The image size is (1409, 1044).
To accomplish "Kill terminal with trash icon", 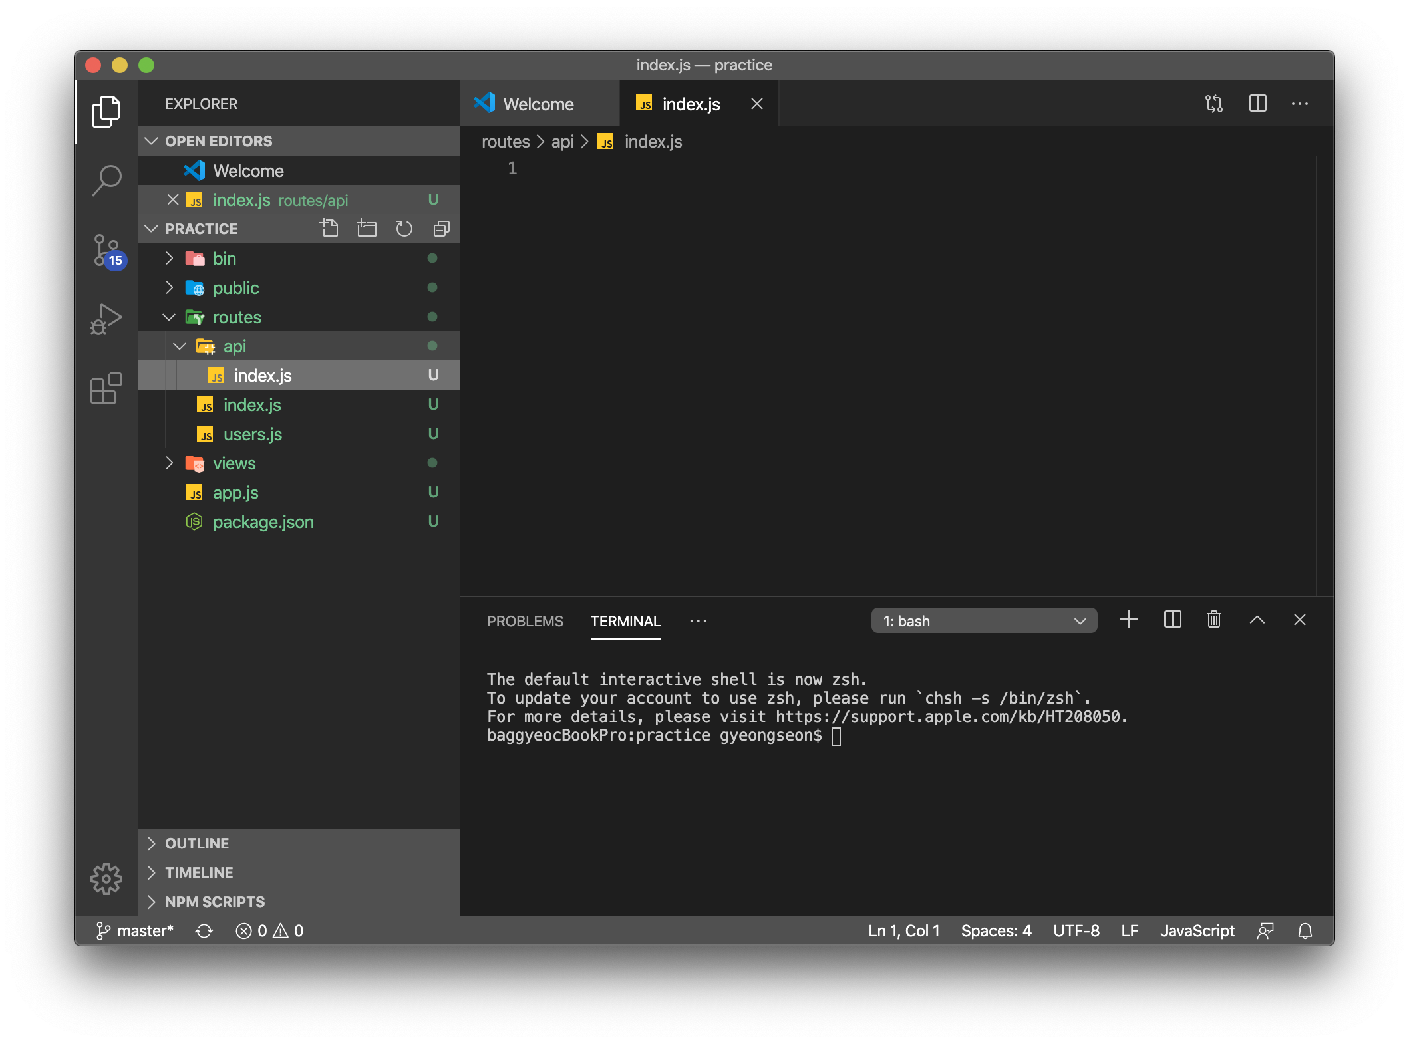I will 1213,620.
